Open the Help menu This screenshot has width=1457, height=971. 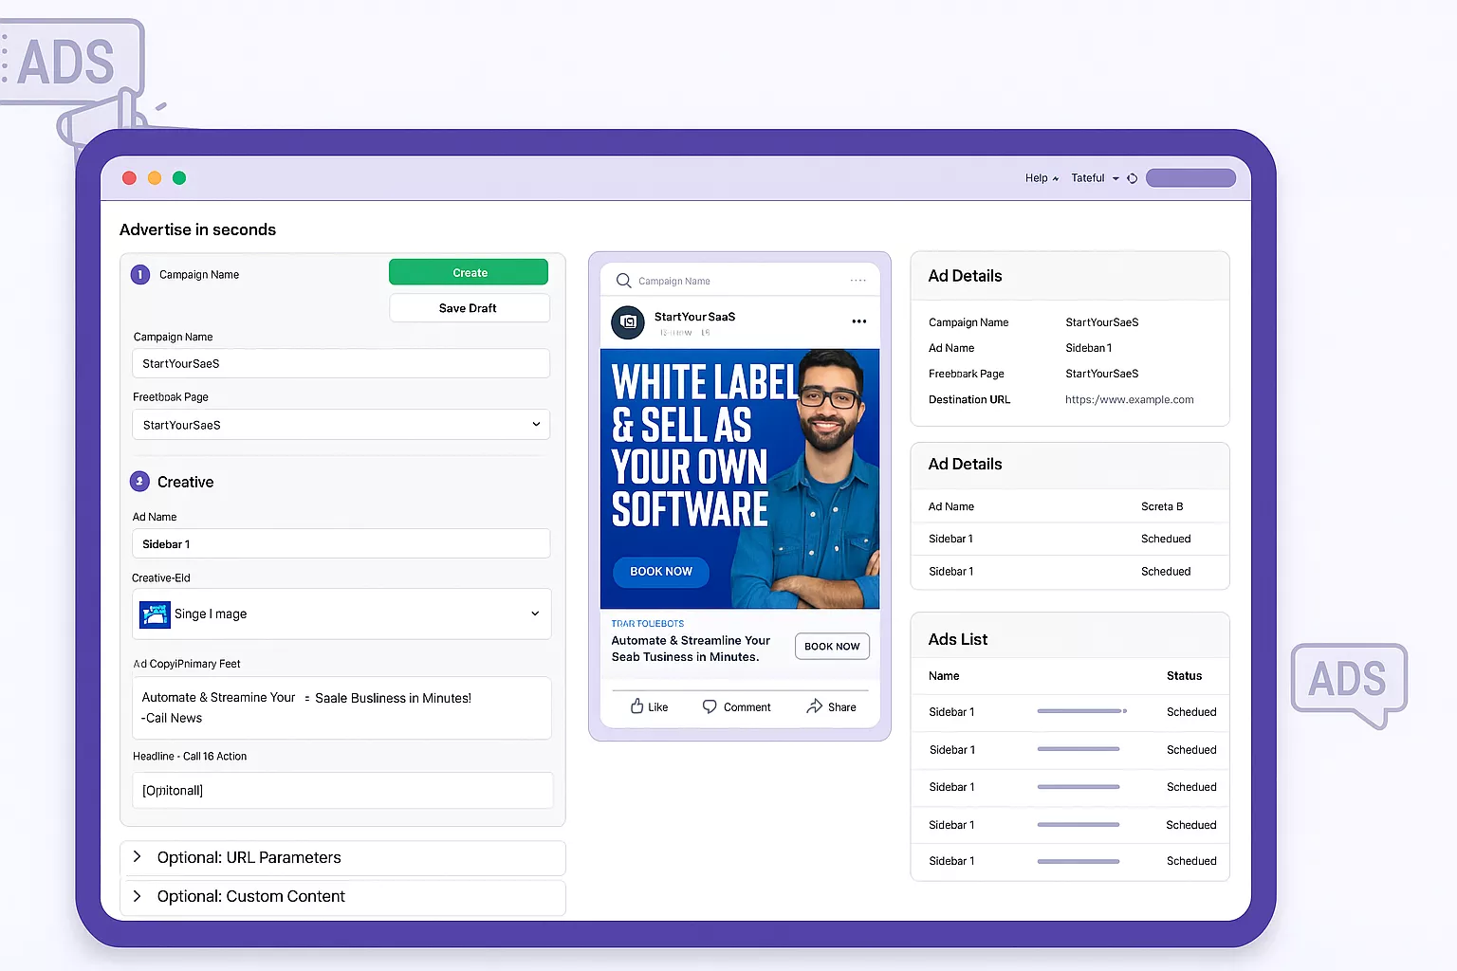(1041, 178)
